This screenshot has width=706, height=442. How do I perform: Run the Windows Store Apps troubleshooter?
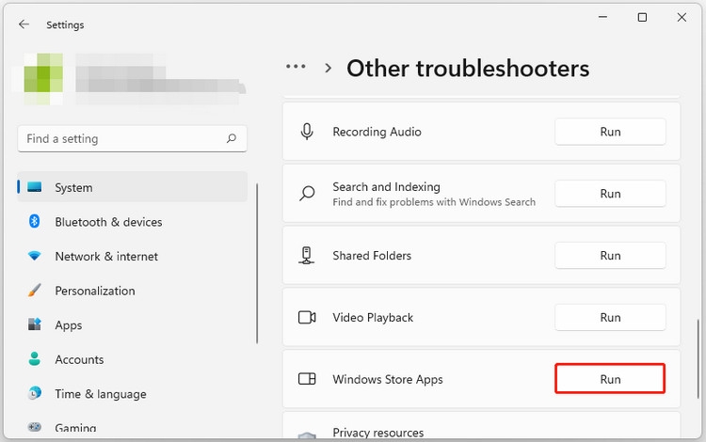click(610, 379)
